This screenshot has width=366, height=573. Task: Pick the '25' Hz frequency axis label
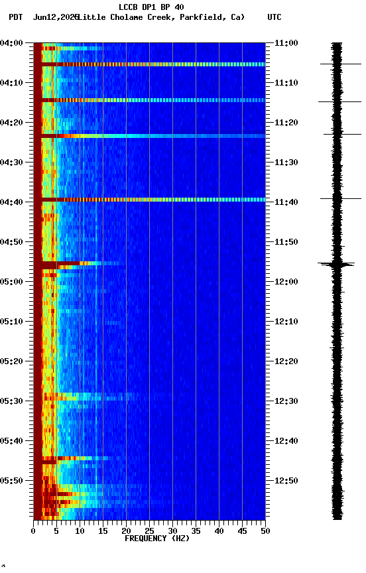pos(149,531)
